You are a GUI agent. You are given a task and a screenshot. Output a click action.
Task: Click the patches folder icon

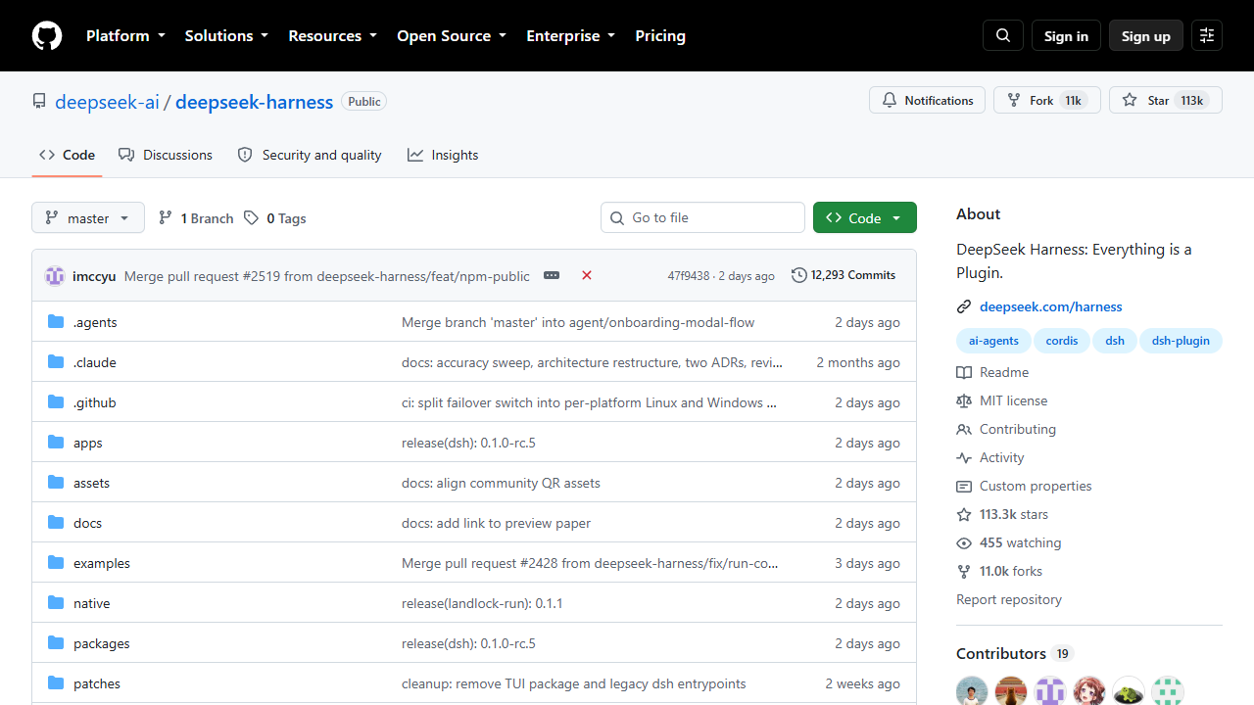56,683
